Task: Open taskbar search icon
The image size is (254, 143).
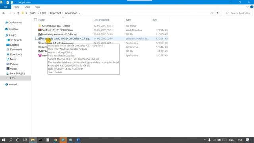Action: tap(11, 140)
